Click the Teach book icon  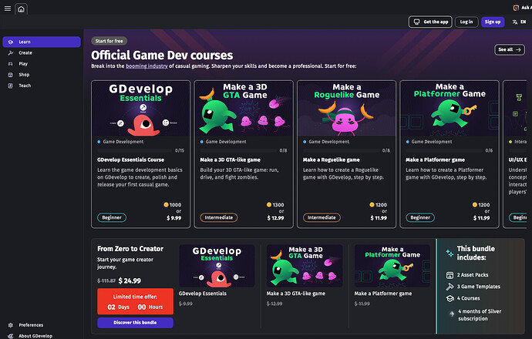(11, 86)
